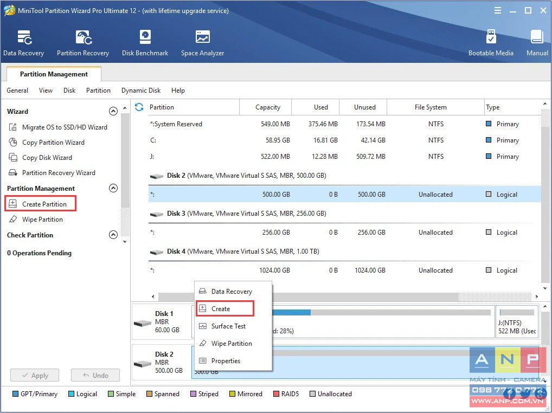Expand the Check Partition section
The height and width of the screenshot is (413, 552).
[113, 235]
